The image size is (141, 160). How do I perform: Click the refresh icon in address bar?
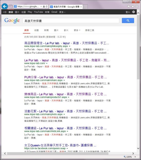click(47, 6)
